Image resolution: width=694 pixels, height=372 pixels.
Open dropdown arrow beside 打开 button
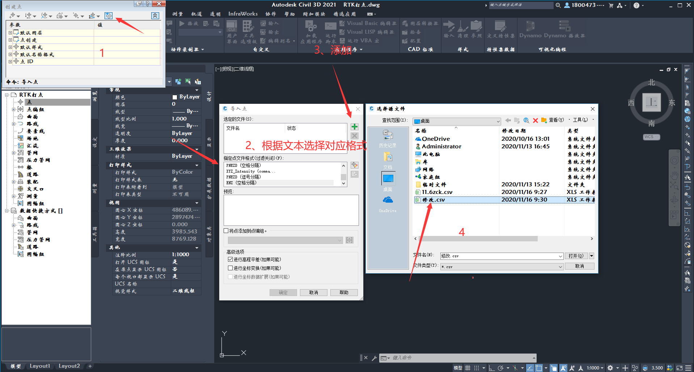tap(592, 256)
